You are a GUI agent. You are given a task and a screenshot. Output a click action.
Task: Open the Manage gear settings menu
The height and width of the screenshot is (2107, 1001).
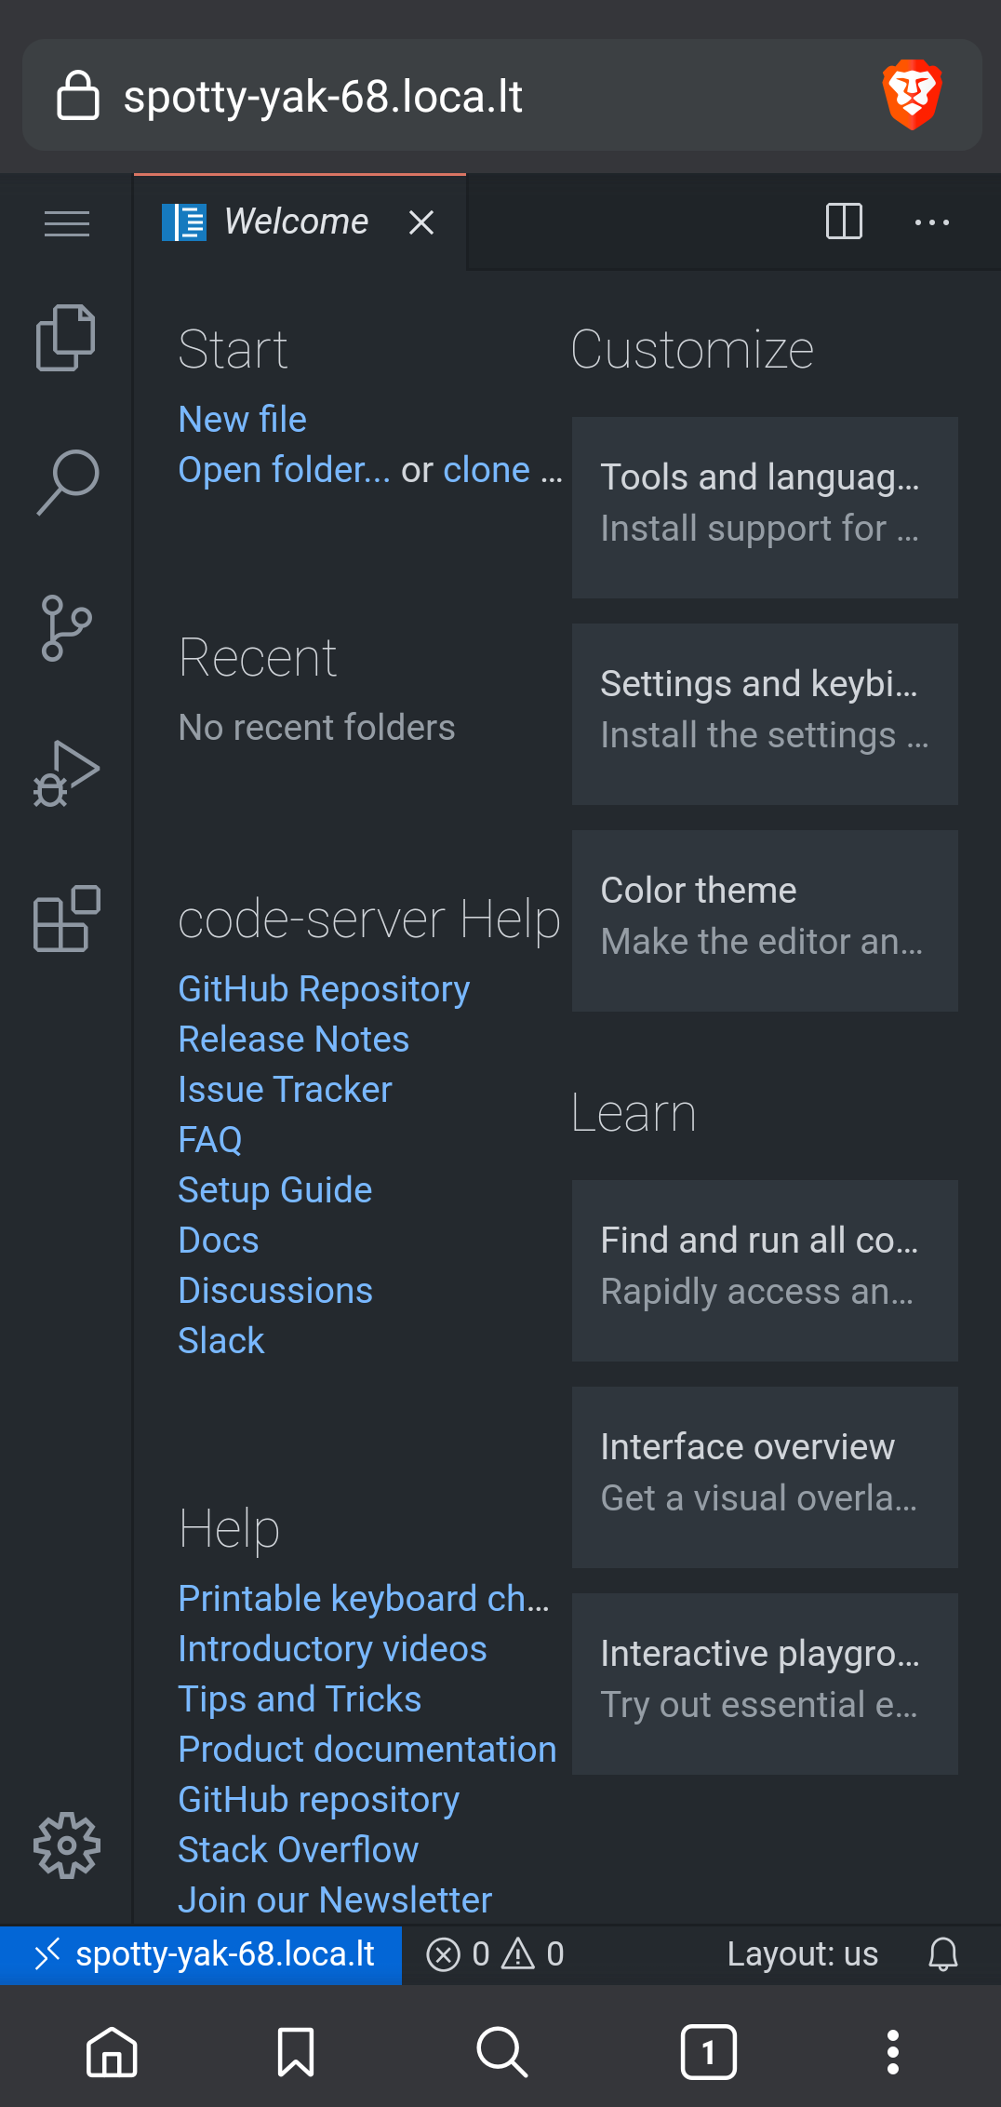pos(66,1845)
